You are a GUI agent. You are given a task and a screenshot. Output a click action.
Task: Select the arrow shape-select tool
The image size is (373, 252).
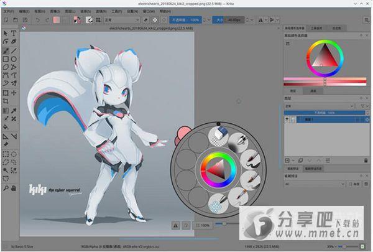(x=6, y=34)
